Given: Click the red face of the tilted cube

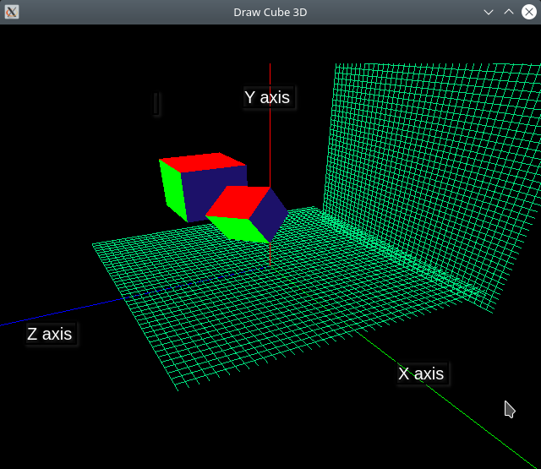Looking at the screenshot, I should click(x=240, y=203).
